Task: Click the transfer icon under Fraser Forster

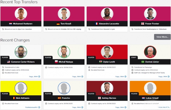Action: click(132, 29)
